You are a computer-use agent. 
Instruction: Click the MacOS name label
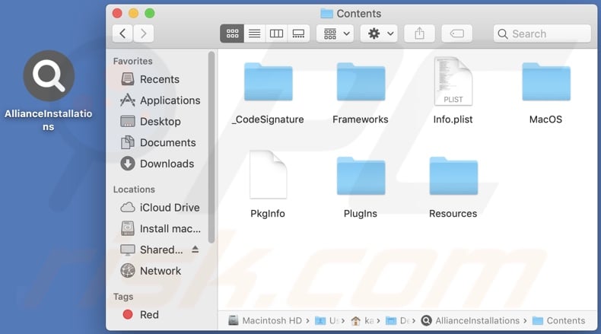[x=545, y=119]
